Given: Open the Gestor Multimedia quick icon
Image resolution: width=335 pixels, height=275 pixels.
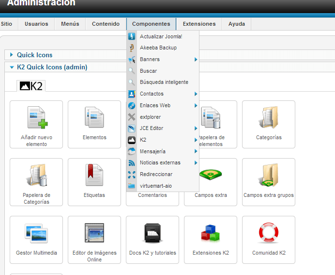Looking at the screenshot, I should (36, 240).
